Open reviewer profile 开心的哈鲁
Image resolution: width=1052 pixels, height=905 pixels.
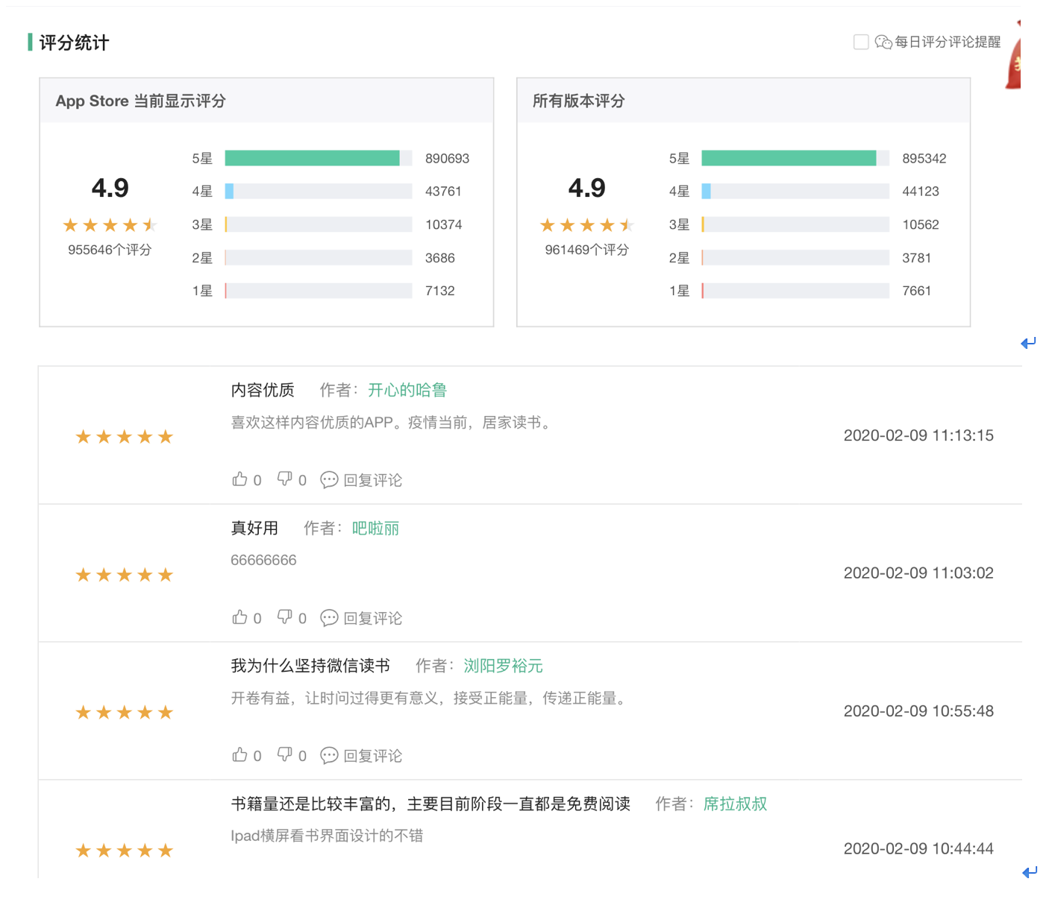click(407, 389)
